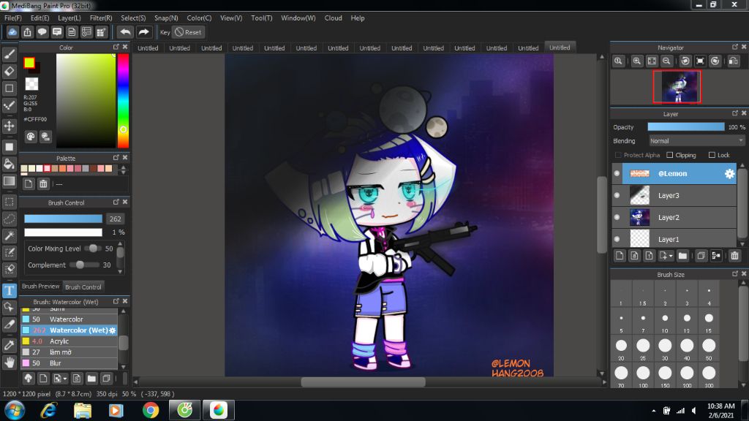The height and width of the screenshot is (421, 749).
Task: Click the layer folder icon
Action: (x=682, y=256)
